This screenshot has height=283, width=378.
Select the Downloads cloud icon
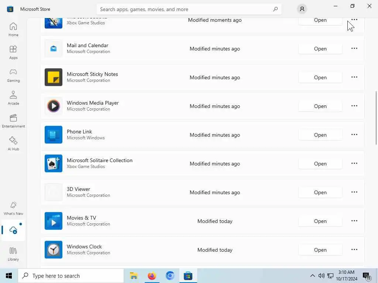point(13,230)
